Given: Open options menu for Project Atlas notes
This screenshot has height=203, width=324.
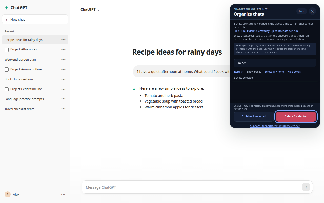Looking at the screenshot, I should (63, 49).
